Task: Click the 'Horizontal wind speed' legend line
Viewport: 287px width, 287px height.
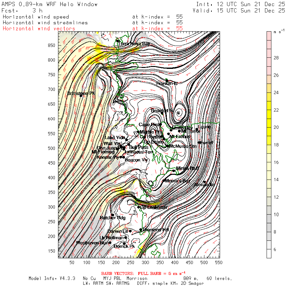Action: (x=36, y=17)
